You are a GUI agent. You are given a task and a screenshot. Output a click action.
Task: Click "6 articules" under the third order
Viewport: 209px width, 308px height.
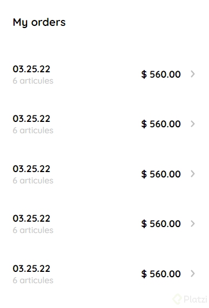click(x=33, y=181)
